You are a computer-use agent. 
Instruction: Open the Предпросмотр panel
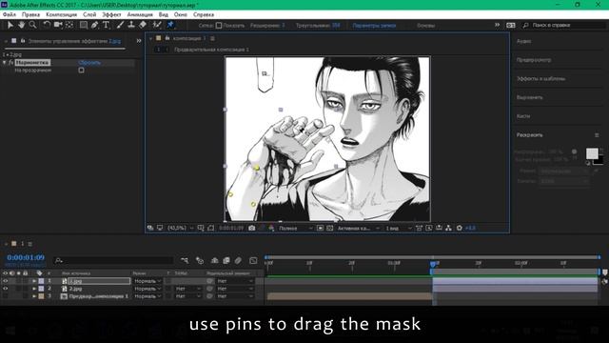(534, 60)
